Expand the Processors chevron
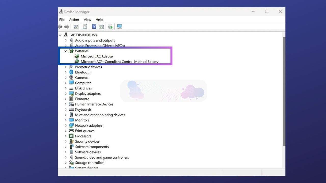 pyautogui.click(x=65, y=136)
